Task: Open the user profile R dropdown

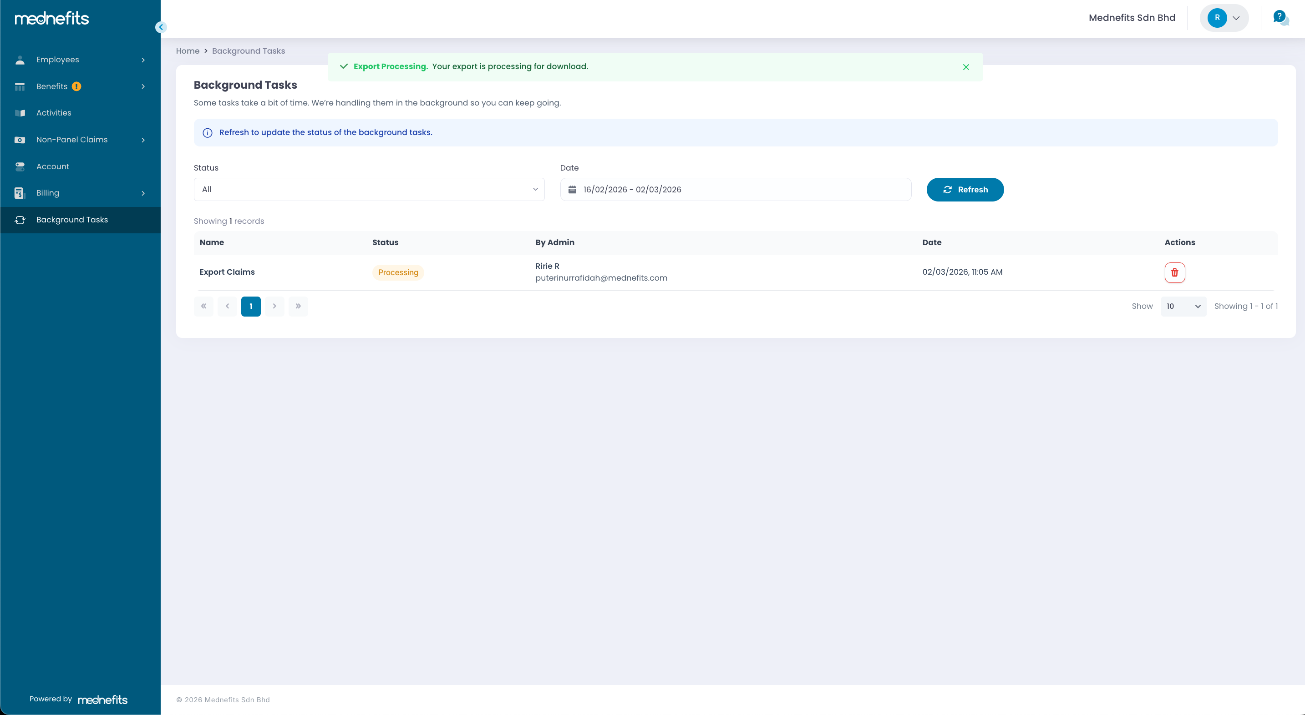Action: 1224,18
